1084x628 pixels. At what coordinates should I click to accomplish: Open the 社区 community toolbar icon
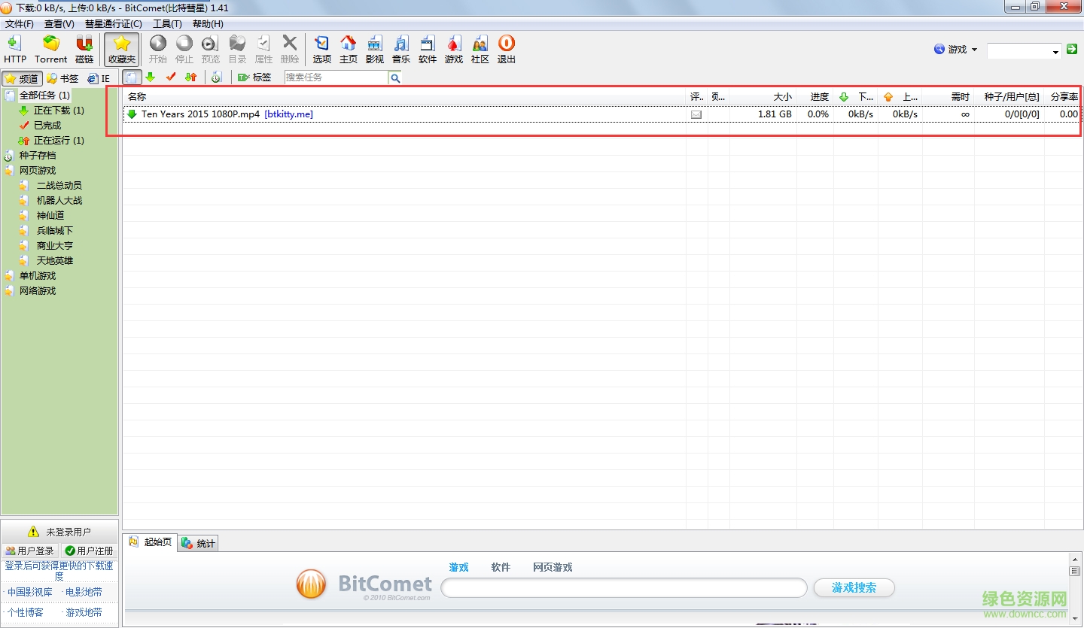(480, 49)
